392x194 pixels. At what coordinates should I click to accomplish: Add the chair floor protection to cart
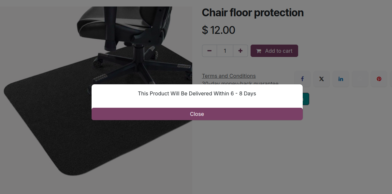278,51
